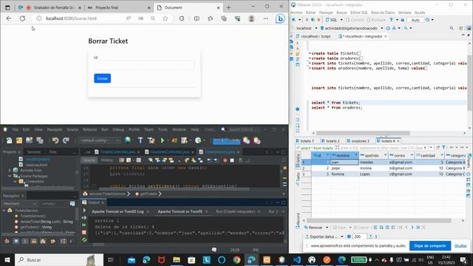Switch to the Services panel tab
This screenshot has height=266, width=473.
[x=34, y=151]
